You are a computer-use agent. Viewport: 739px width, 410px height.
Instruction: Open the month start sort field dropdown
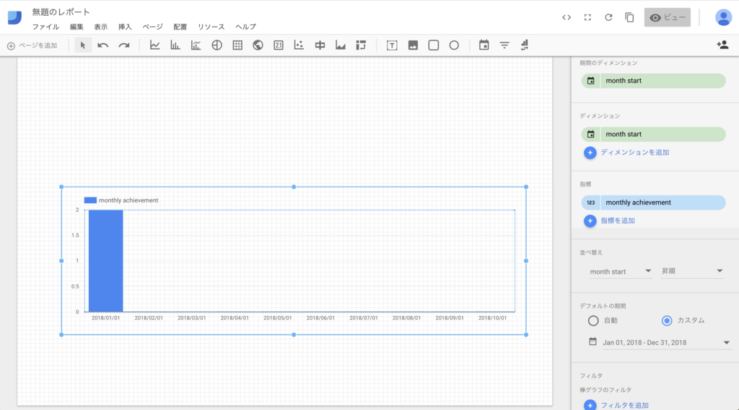[620, 272]
